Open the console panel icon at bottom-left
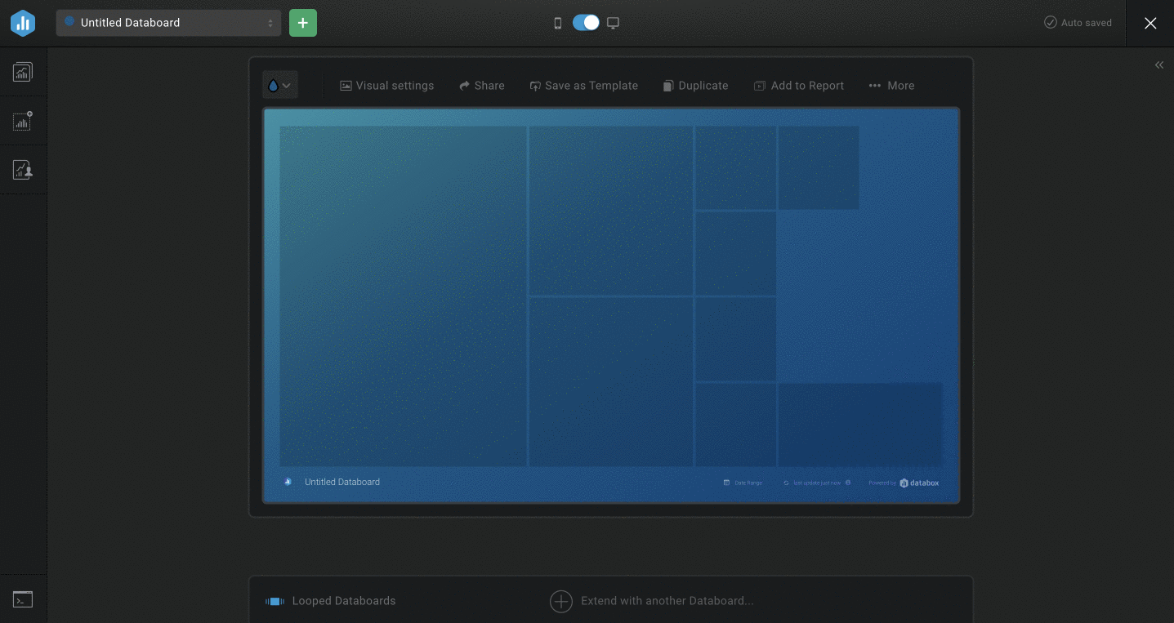The width and height of the screenshot is (1174, 623). click(x=23, y=599)
